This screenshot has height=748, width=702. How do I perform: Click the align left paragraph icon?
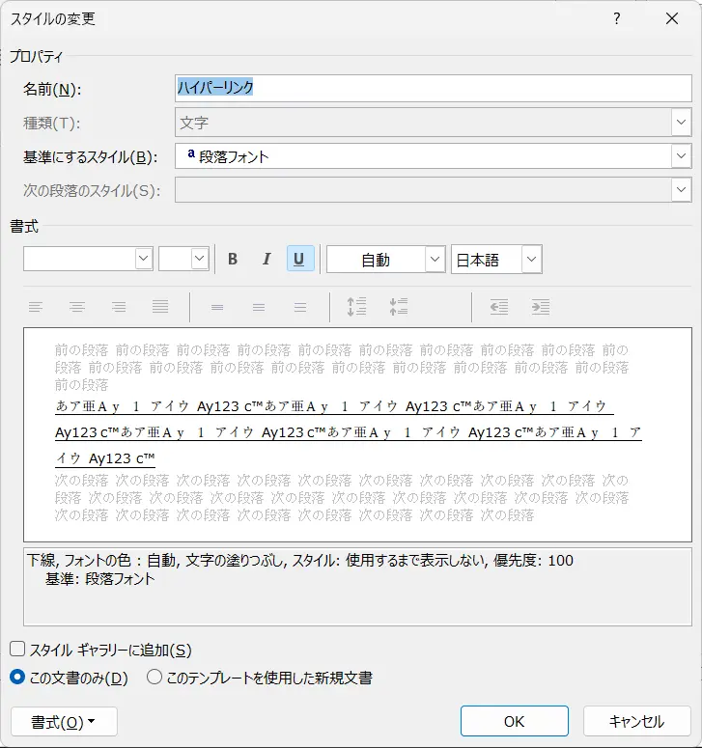click(36, 307)
